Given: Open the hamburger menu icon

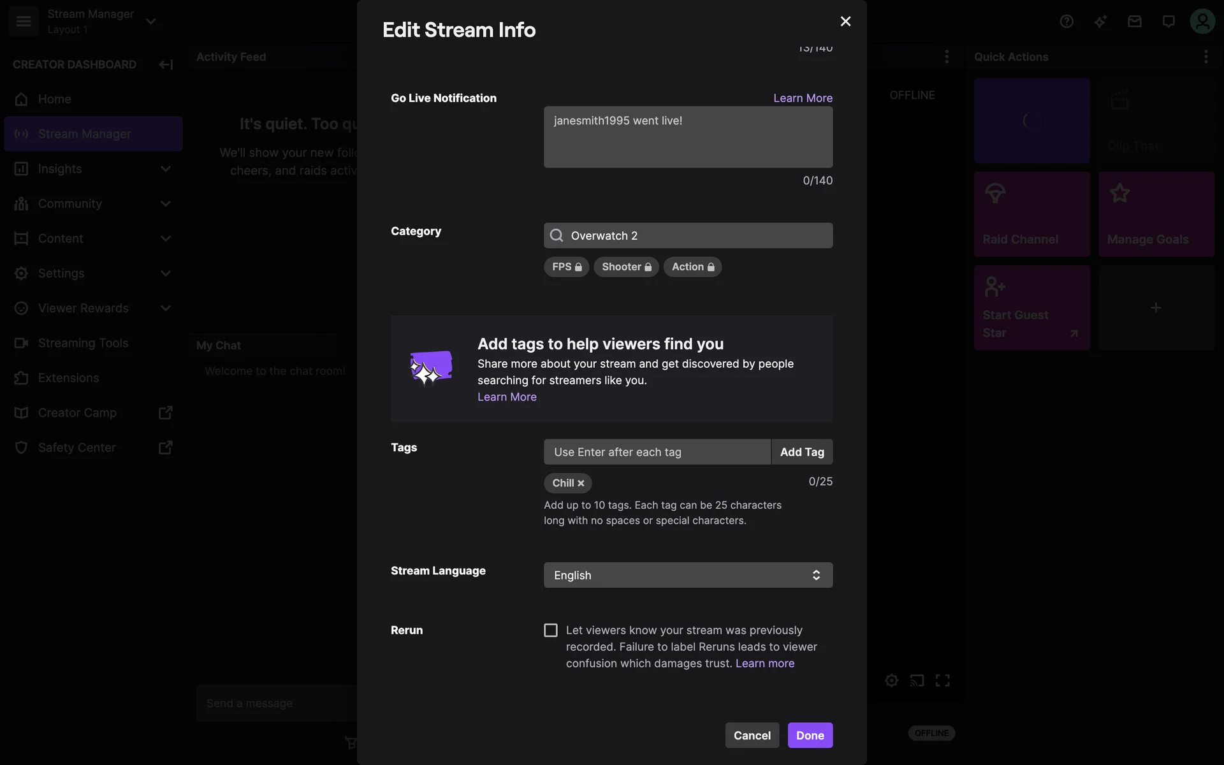Looking at the screenshot, I should click(x=24, y=21).
